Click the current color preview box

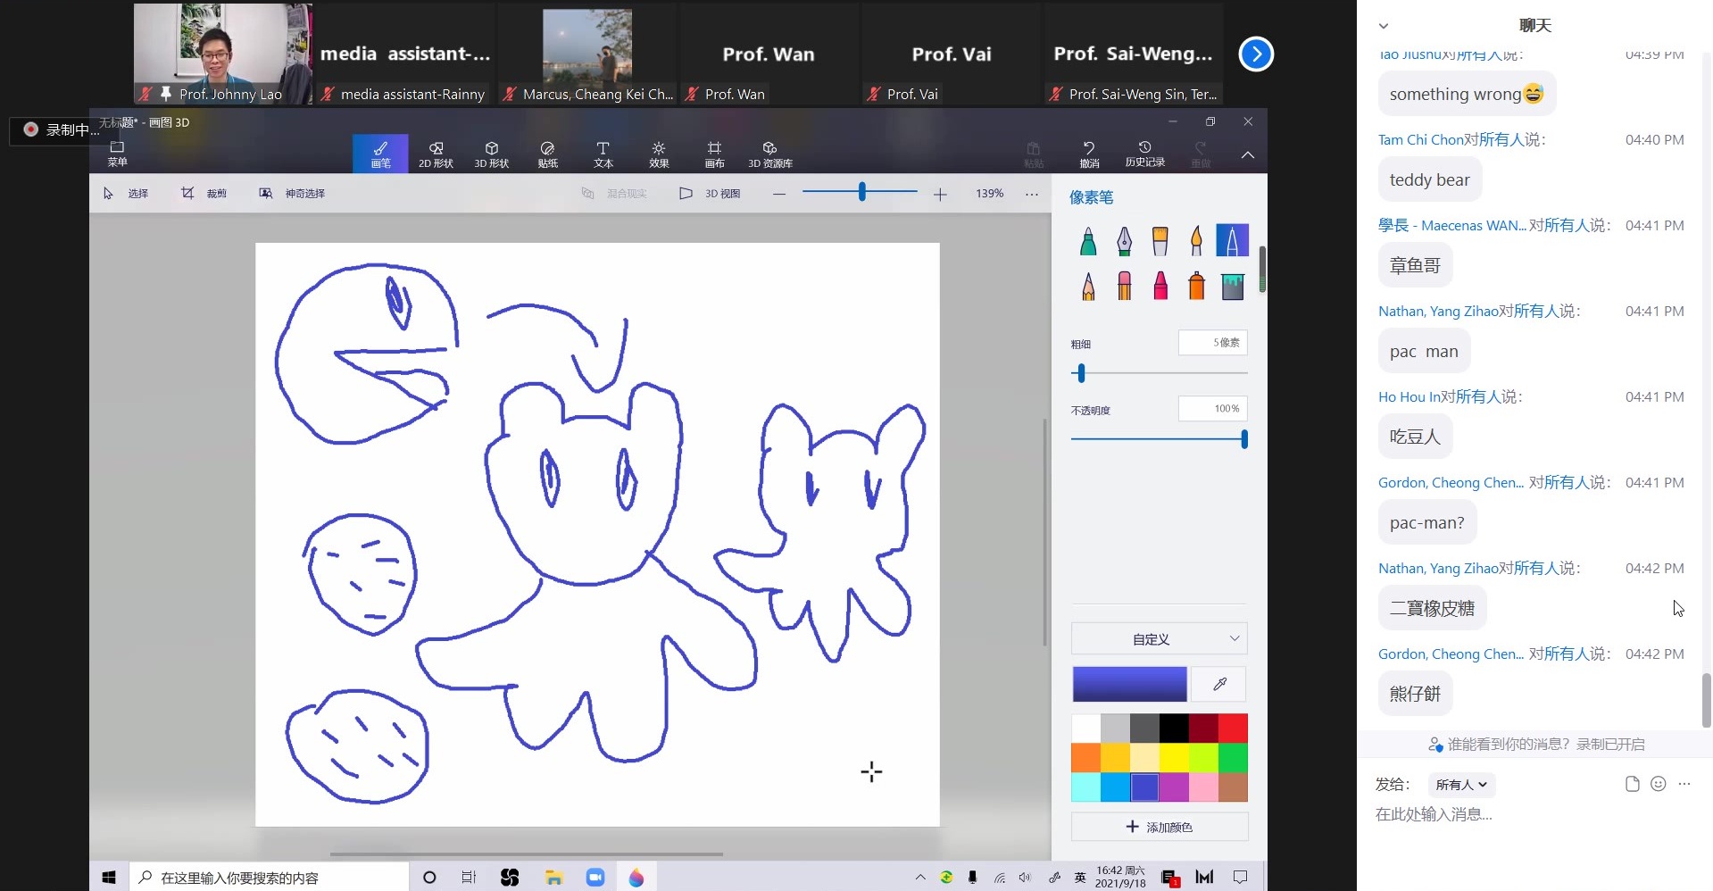[1129, 684]
